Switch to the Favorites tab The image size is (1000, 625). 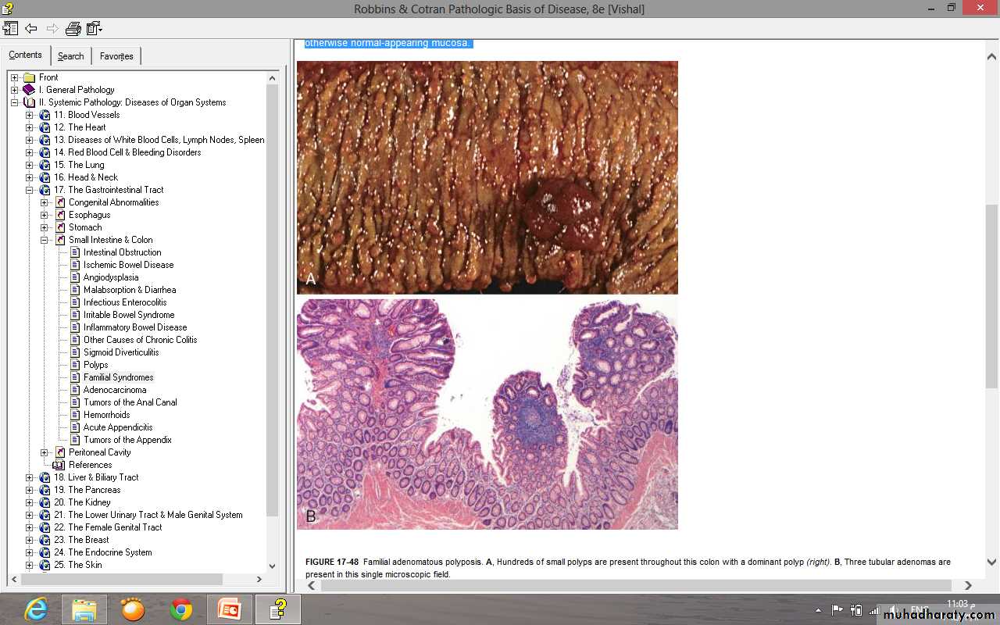pyautogui.click(x=116, y=56)
